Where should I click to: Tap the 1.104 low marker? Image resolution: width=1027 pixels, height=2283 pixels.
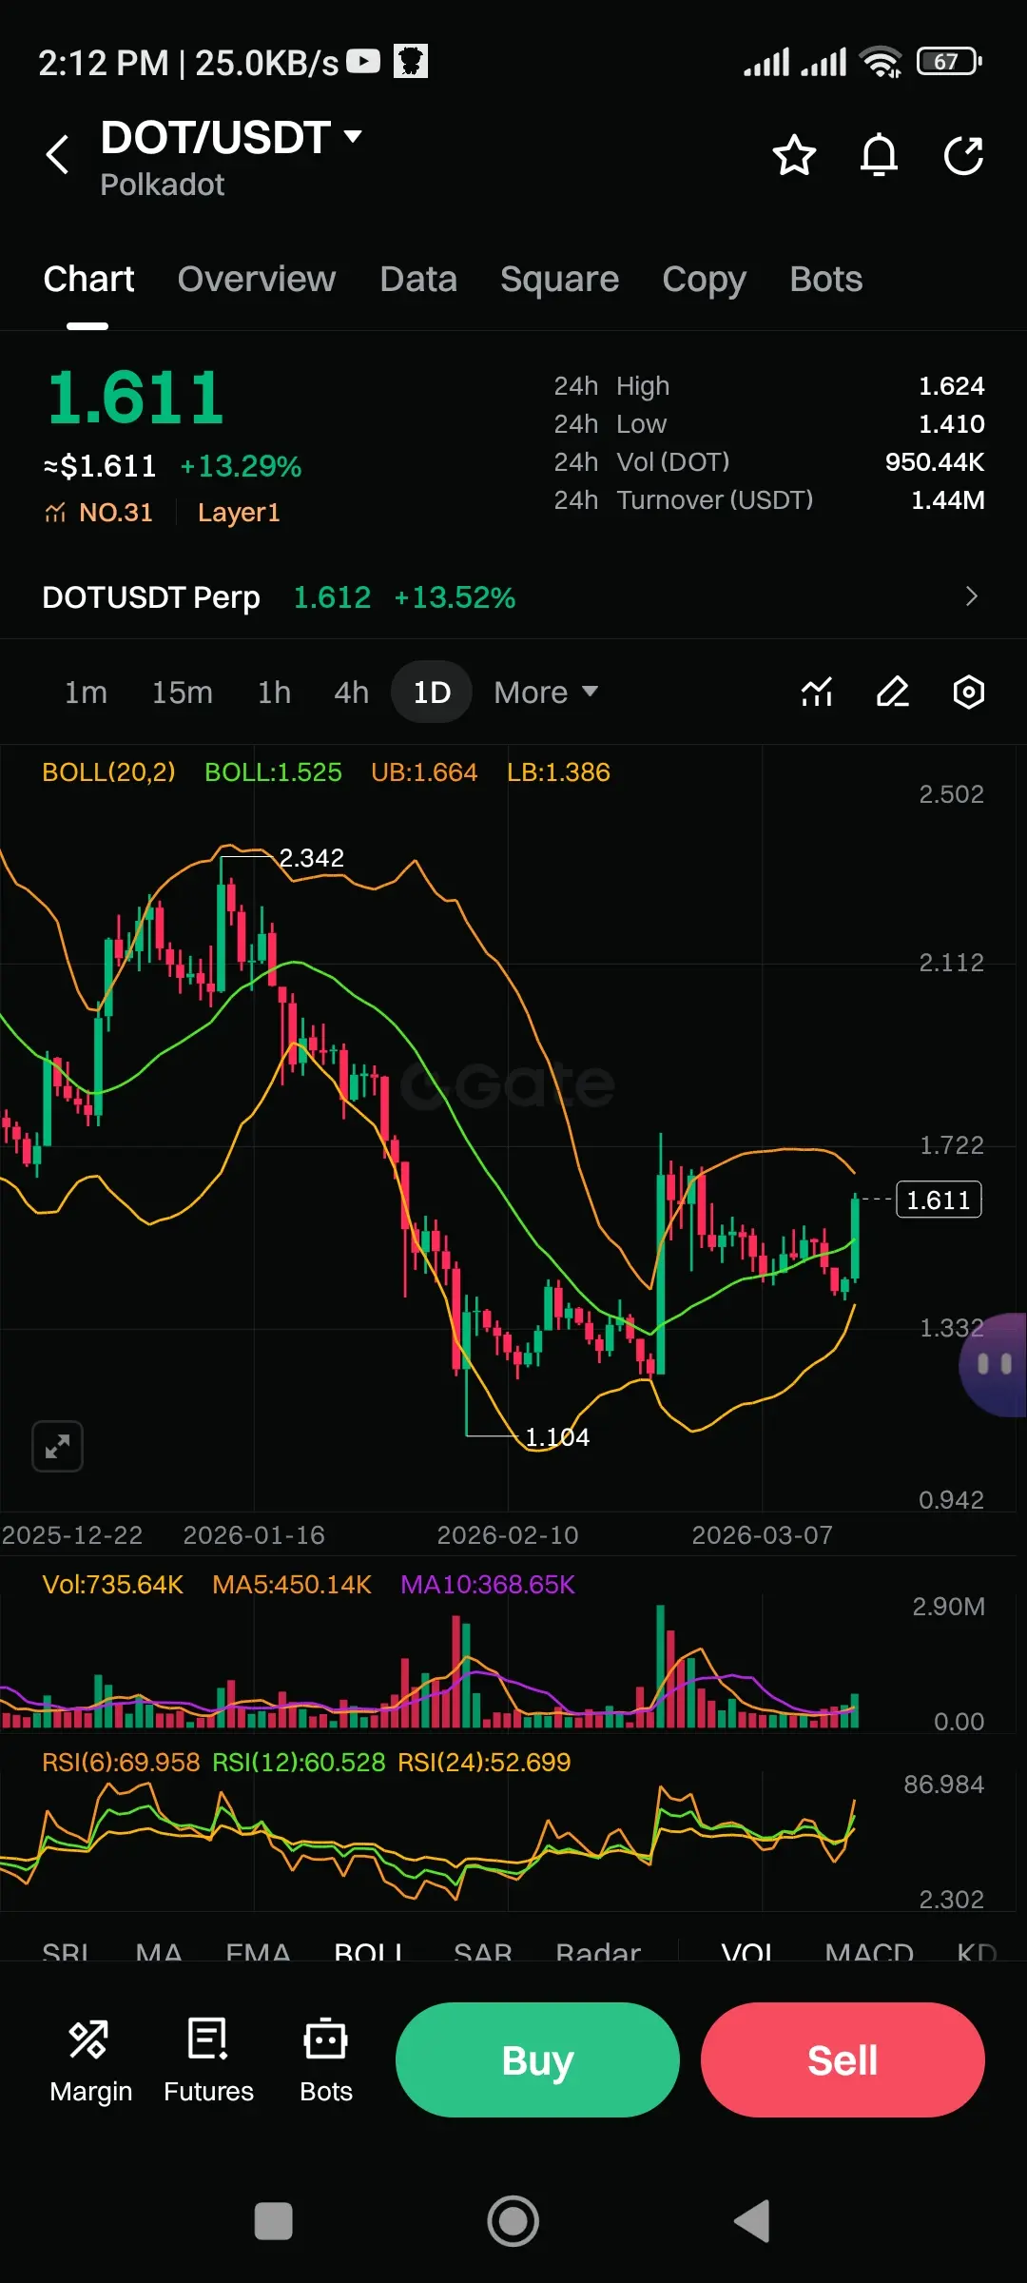[x=557, y=1436]
